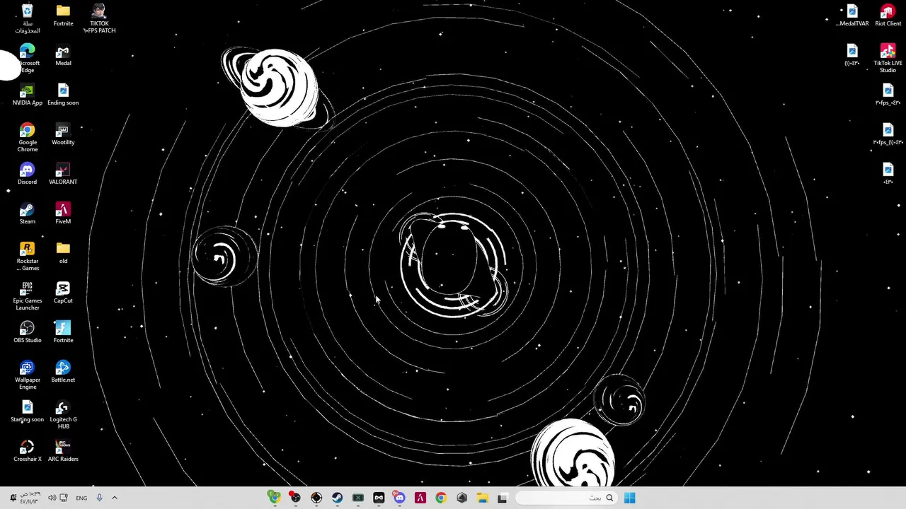The image size is (906, 509).
Task: Launch Microsoft Edge from desktop
Action: (27, 58)
